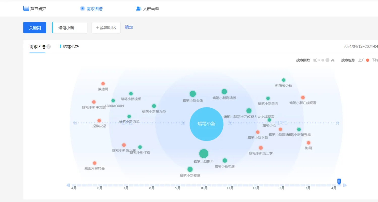This screenshot has height=202, width=378.
Task: Click the blue 关键词 button
Action: pos(35,28)
